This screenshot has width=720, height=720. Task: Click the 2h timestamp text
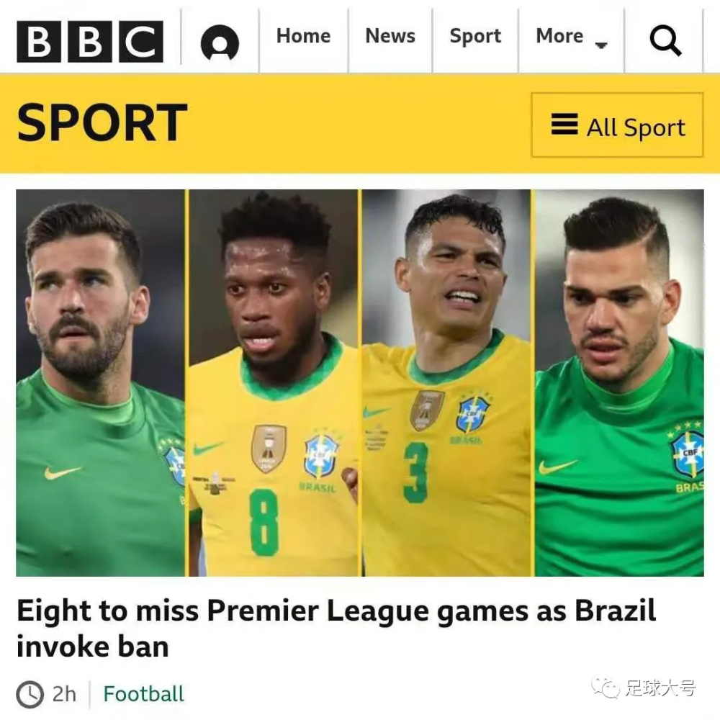click(x=64, y=694)
